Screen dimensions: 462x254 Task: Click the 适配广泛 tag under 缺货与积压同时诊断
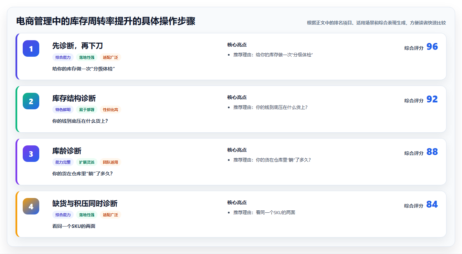coord(111,215)
